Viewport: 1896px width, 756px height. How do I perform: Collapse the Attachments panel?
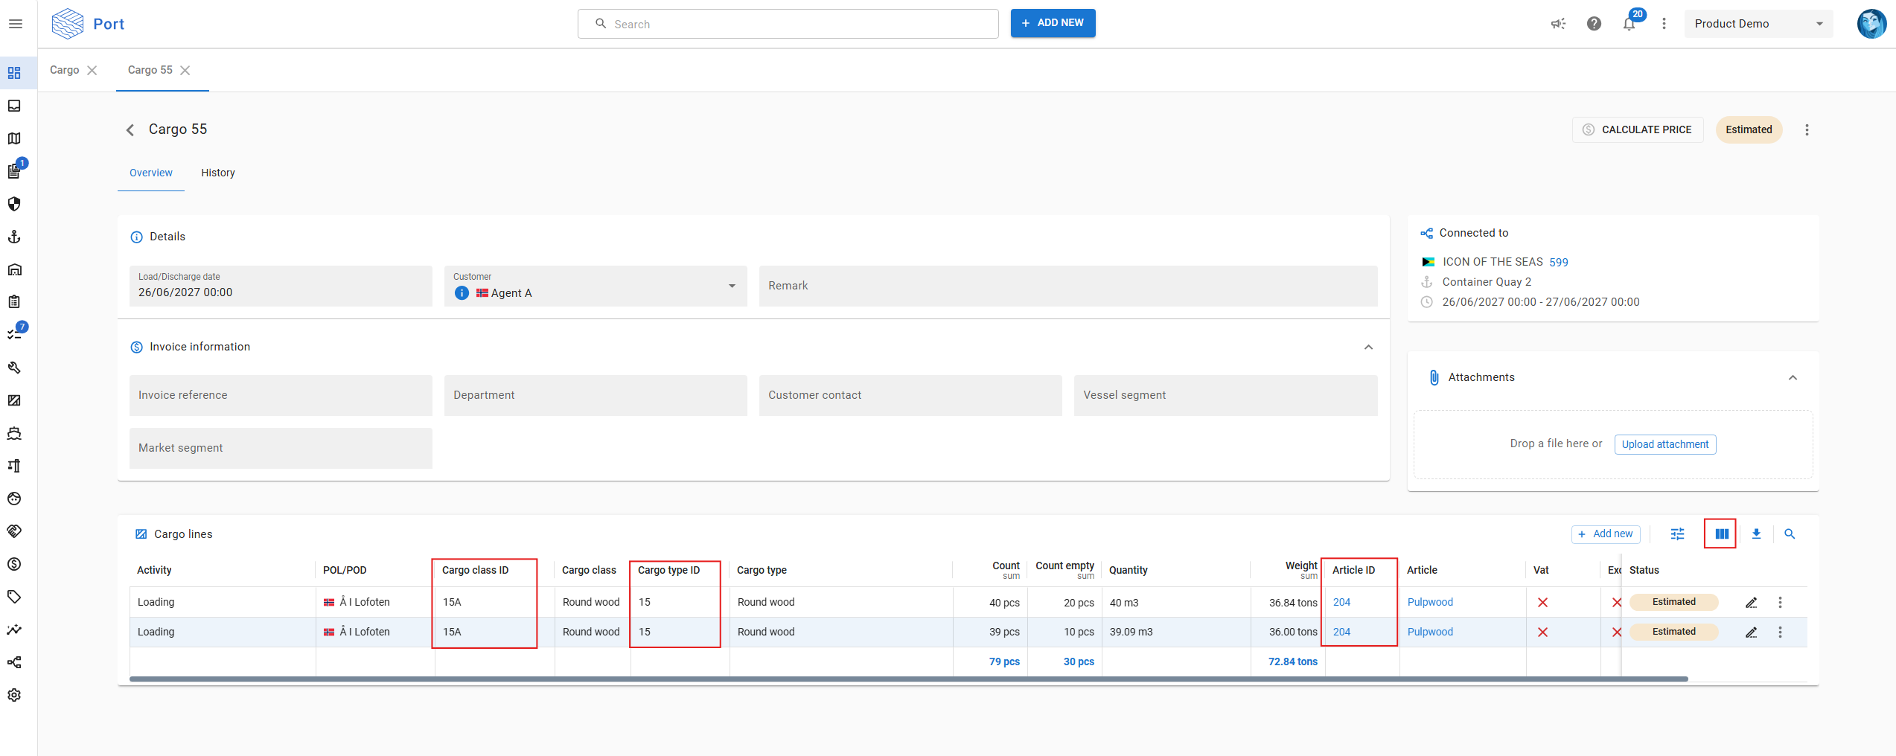(x=1793, y=378)
